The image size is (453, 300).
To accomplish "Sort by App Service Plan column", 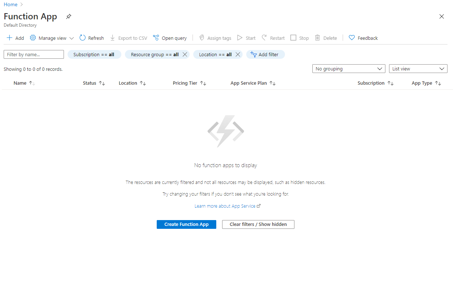I will point(253,83).
